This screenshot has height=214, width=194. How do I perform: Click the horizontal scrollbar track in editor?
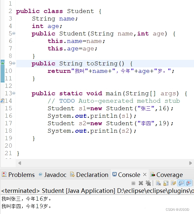[105, 163]
